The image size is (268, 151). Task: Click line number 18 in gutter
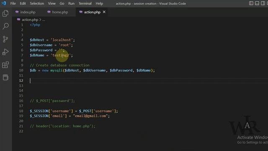click(x=21, y=111)
